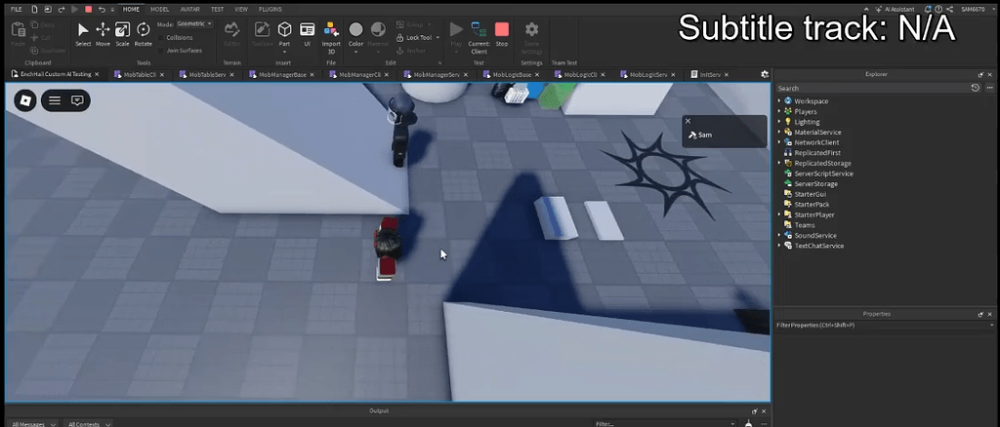Open the in-game chat icon
Image resolution: width=1000 pixels, height=427 pixels.
77,99
